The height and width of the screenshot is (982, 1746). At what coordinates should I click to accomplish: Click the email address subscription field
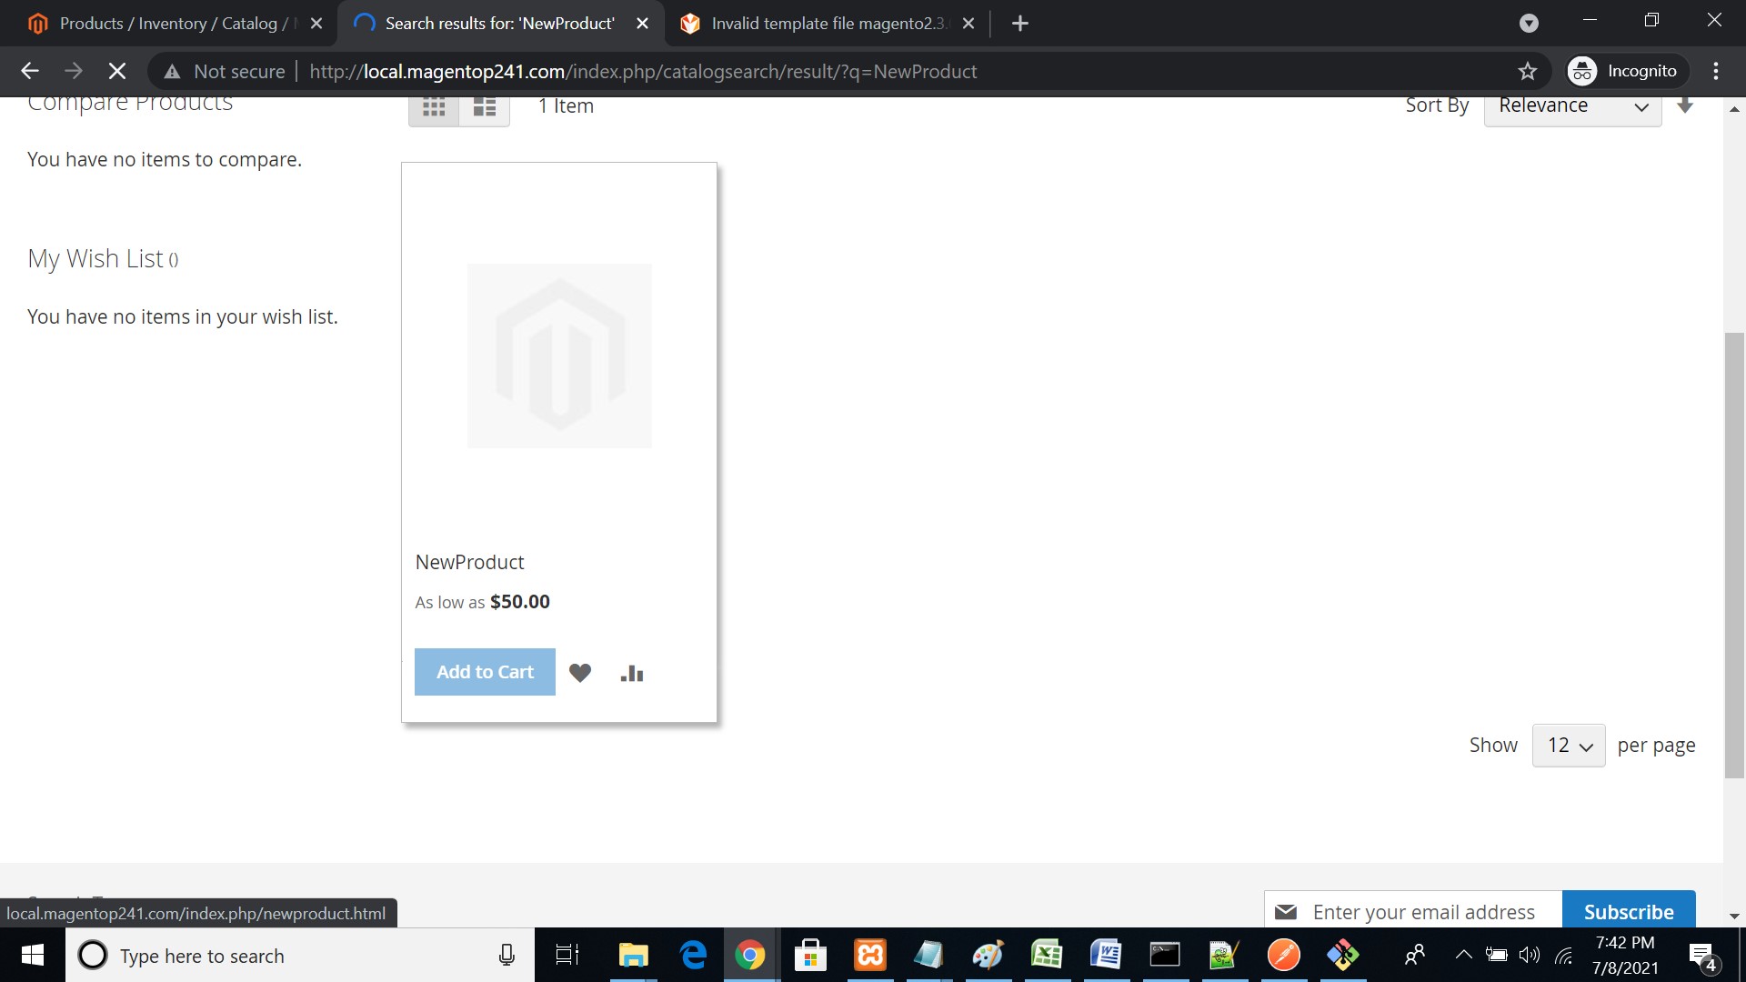tap(1419, 911)
